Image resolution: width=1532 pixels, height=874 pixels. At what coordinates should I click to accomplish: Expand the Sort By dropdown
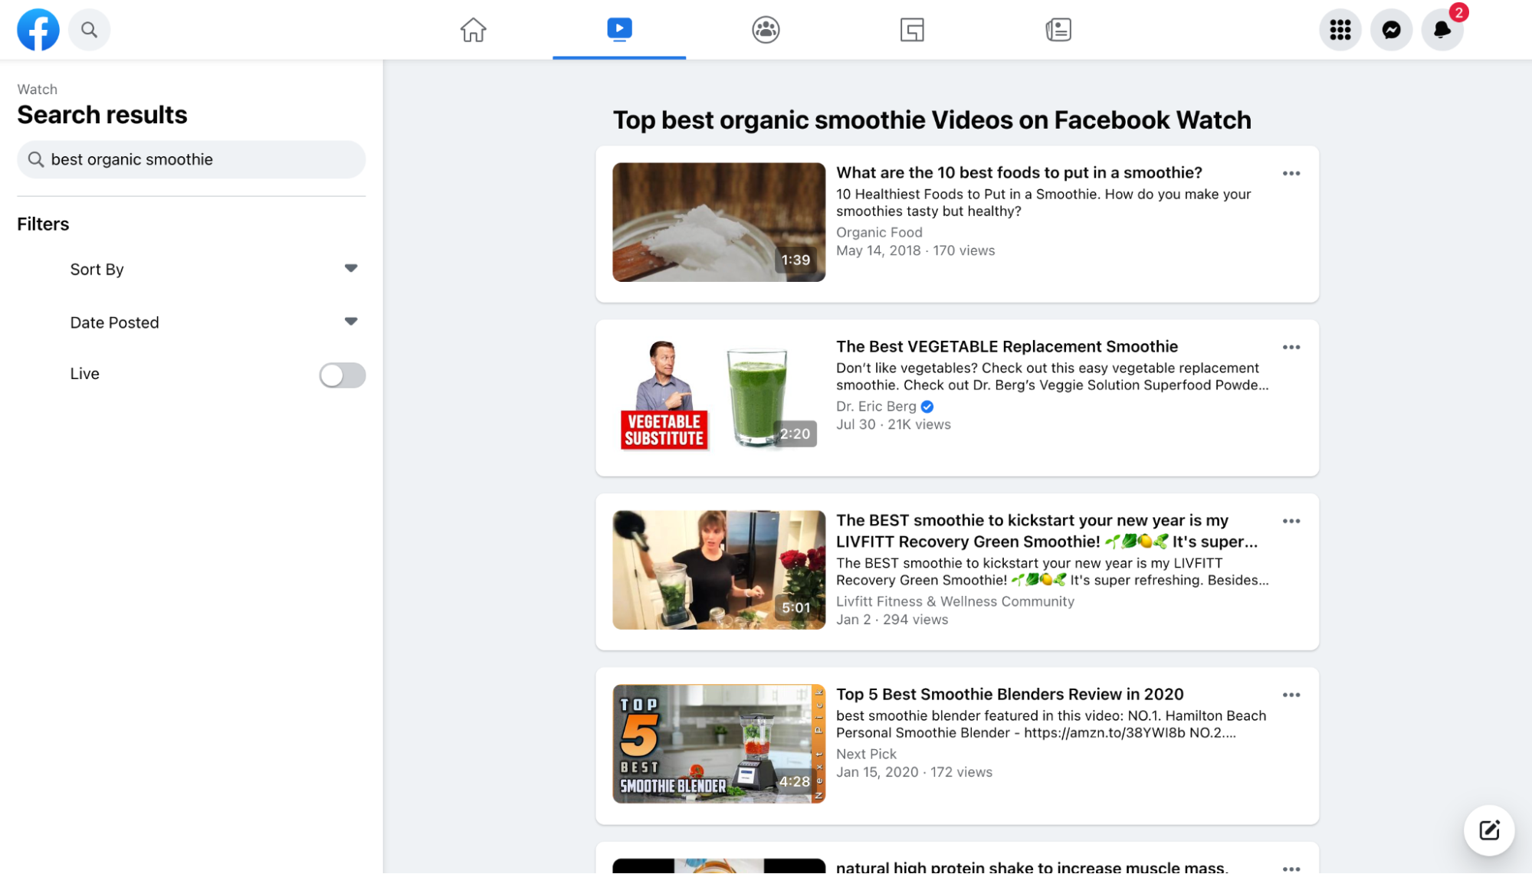click(x=349, y=268)
